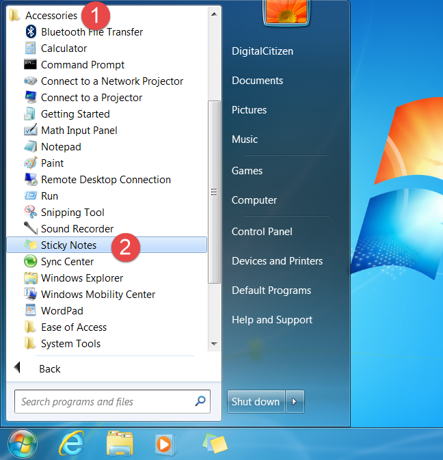Open Internet Explorer from the taskbar
The image size is (443, 460).
(72, 444)
